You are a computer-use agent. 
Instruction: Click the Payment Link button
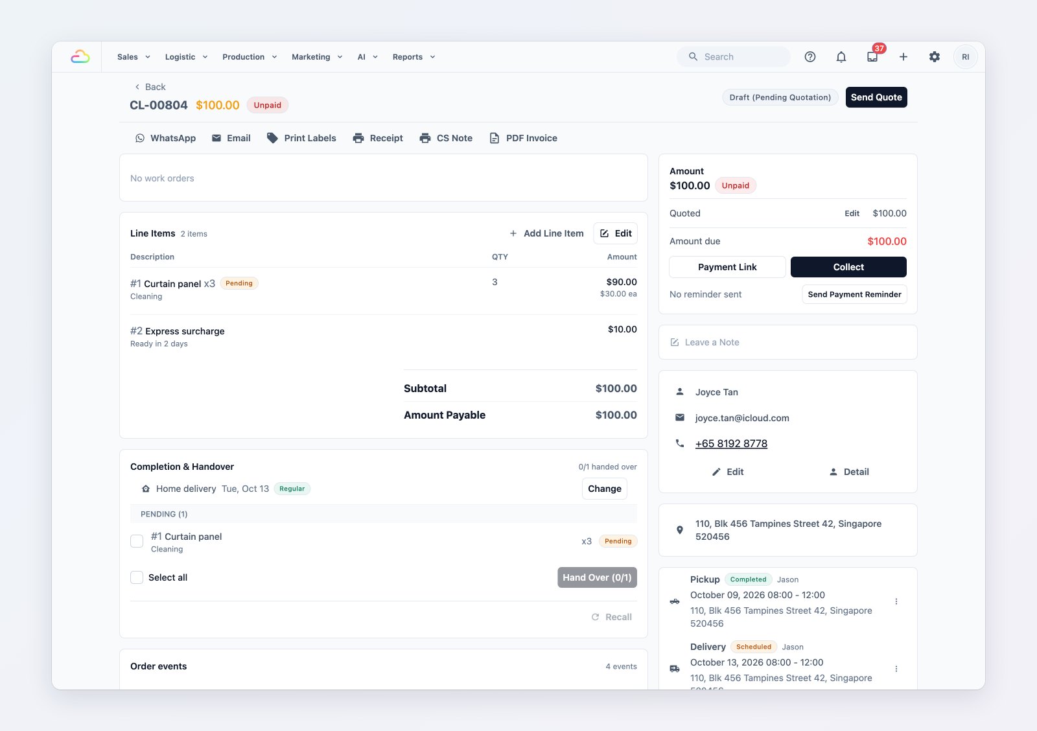tap(727, 267)
